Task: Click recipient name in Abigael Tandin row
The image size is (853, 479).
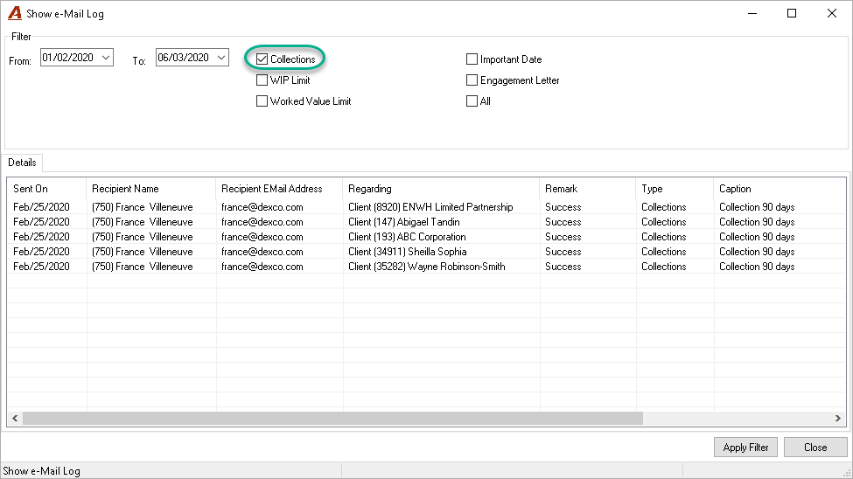Action: [143, 222]
